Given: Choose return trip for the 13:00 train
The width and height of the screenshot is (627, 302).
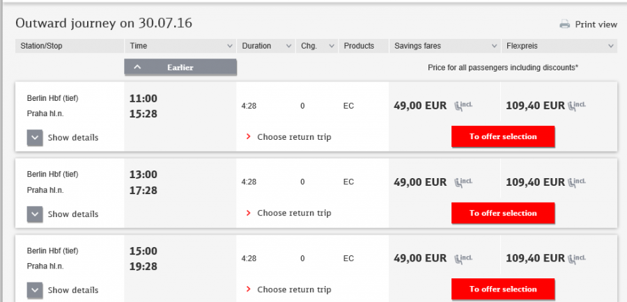Looking at the screenshot, I should pyautogui.click(x=293, y=213).
